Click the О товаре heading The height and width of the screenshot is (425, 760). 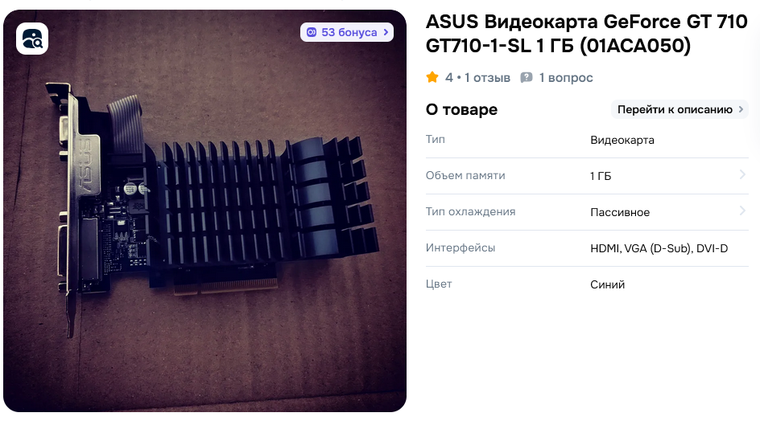[461, 110]
